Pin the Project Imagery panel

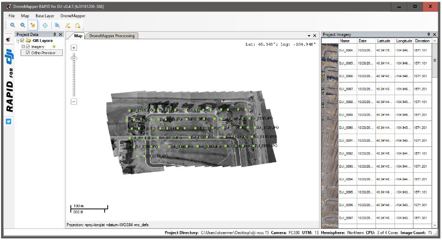coord(429,34)
